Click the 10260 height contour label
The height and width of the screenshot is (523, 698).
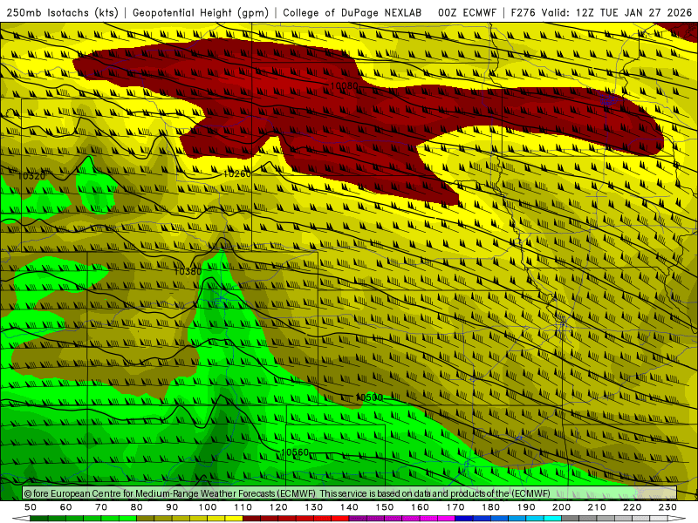tap(236, 173)
